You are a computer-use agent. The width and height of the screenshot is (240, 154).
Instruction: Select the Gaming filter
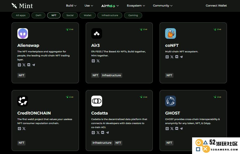[133, 15]
